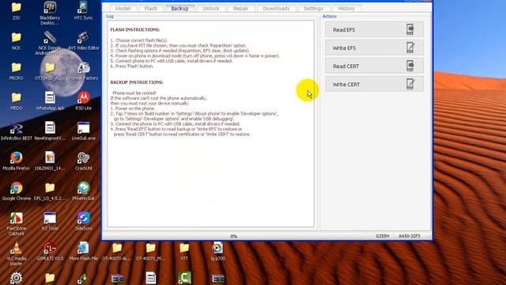Screen dimensions: 506x285
Task: Click the Read EFS button
Action: (374, 30)
